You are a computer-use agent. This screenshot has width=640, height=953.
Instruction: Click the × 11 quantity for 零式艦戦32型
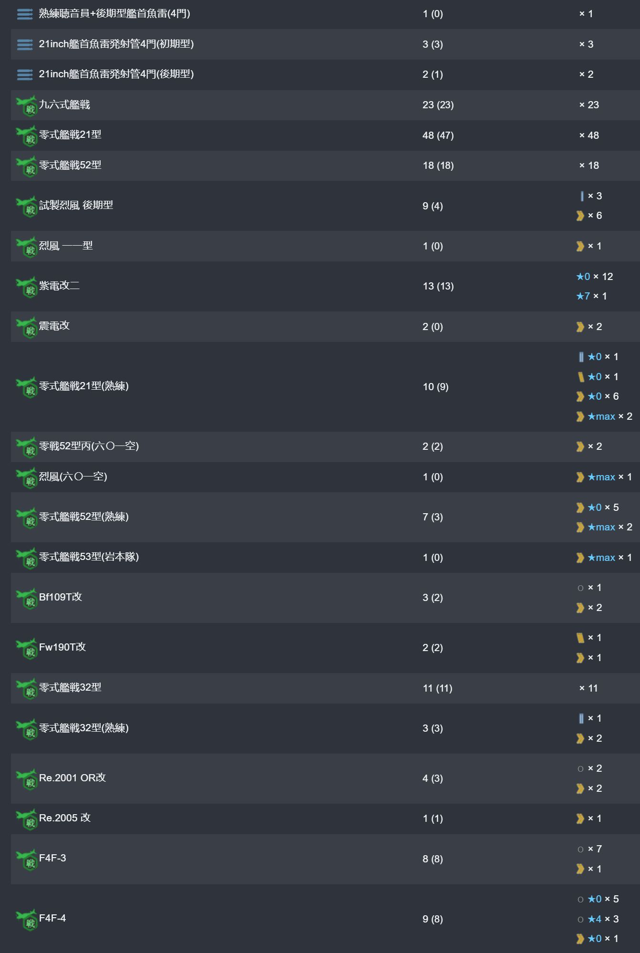point(588,688)
